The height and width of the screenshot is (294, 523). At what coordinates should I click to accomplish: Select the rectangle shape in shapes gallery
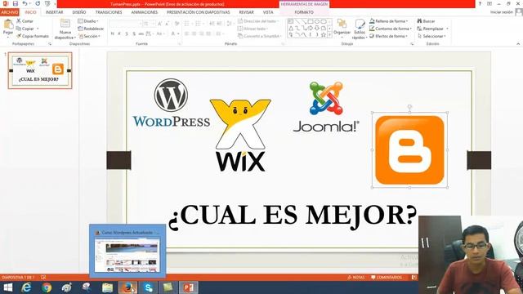tap(311, 22)
